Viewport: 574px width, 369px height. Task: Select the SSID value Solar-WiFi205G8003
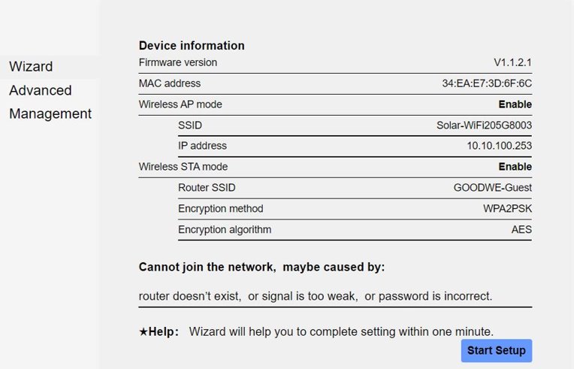pyautogui.click(x=484, y=125)
